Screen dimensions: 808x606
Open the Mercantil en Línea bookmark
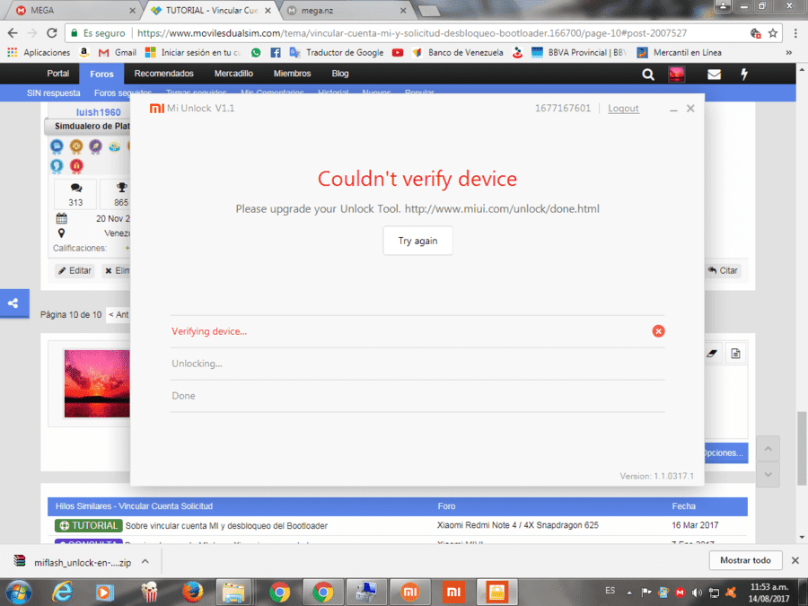(680, 53)
